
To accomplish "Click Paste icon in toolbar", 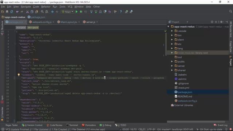I will click(x=36, y=12).
